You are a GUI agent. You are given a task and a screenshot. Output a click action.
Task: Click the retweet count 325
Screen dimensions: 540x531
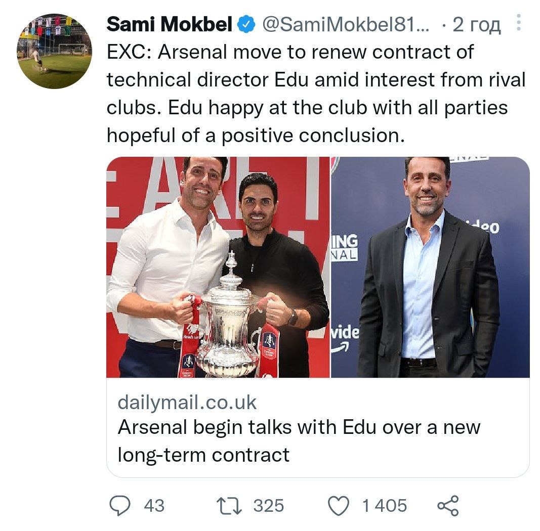pos(269,506)
